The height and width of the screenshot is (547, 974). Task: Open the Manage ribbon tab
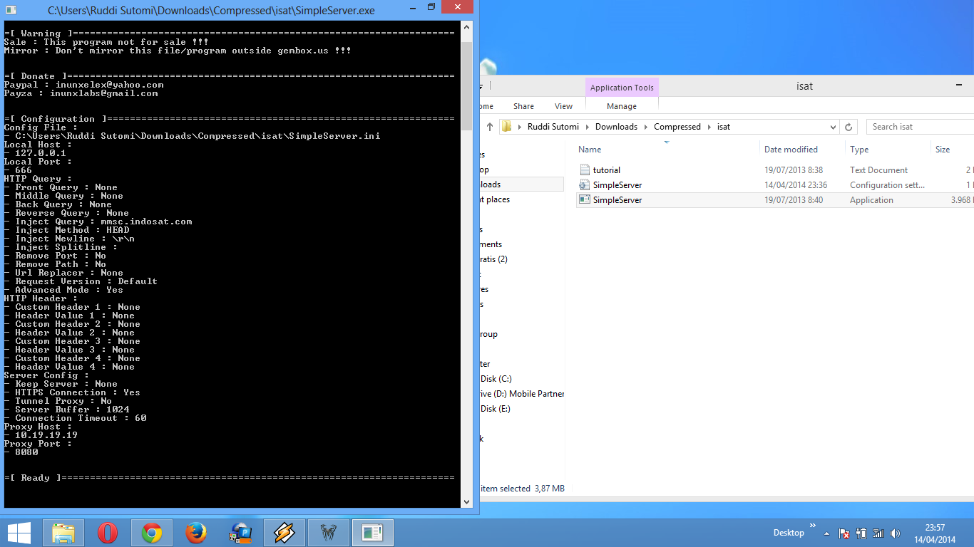pyautogui.click(x=622, y=106)
